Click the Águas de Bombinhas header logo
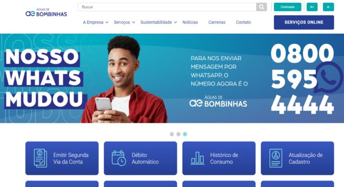The height and width of the screenshot is (187, 344). pyautogui.click(x=46, y=13)
